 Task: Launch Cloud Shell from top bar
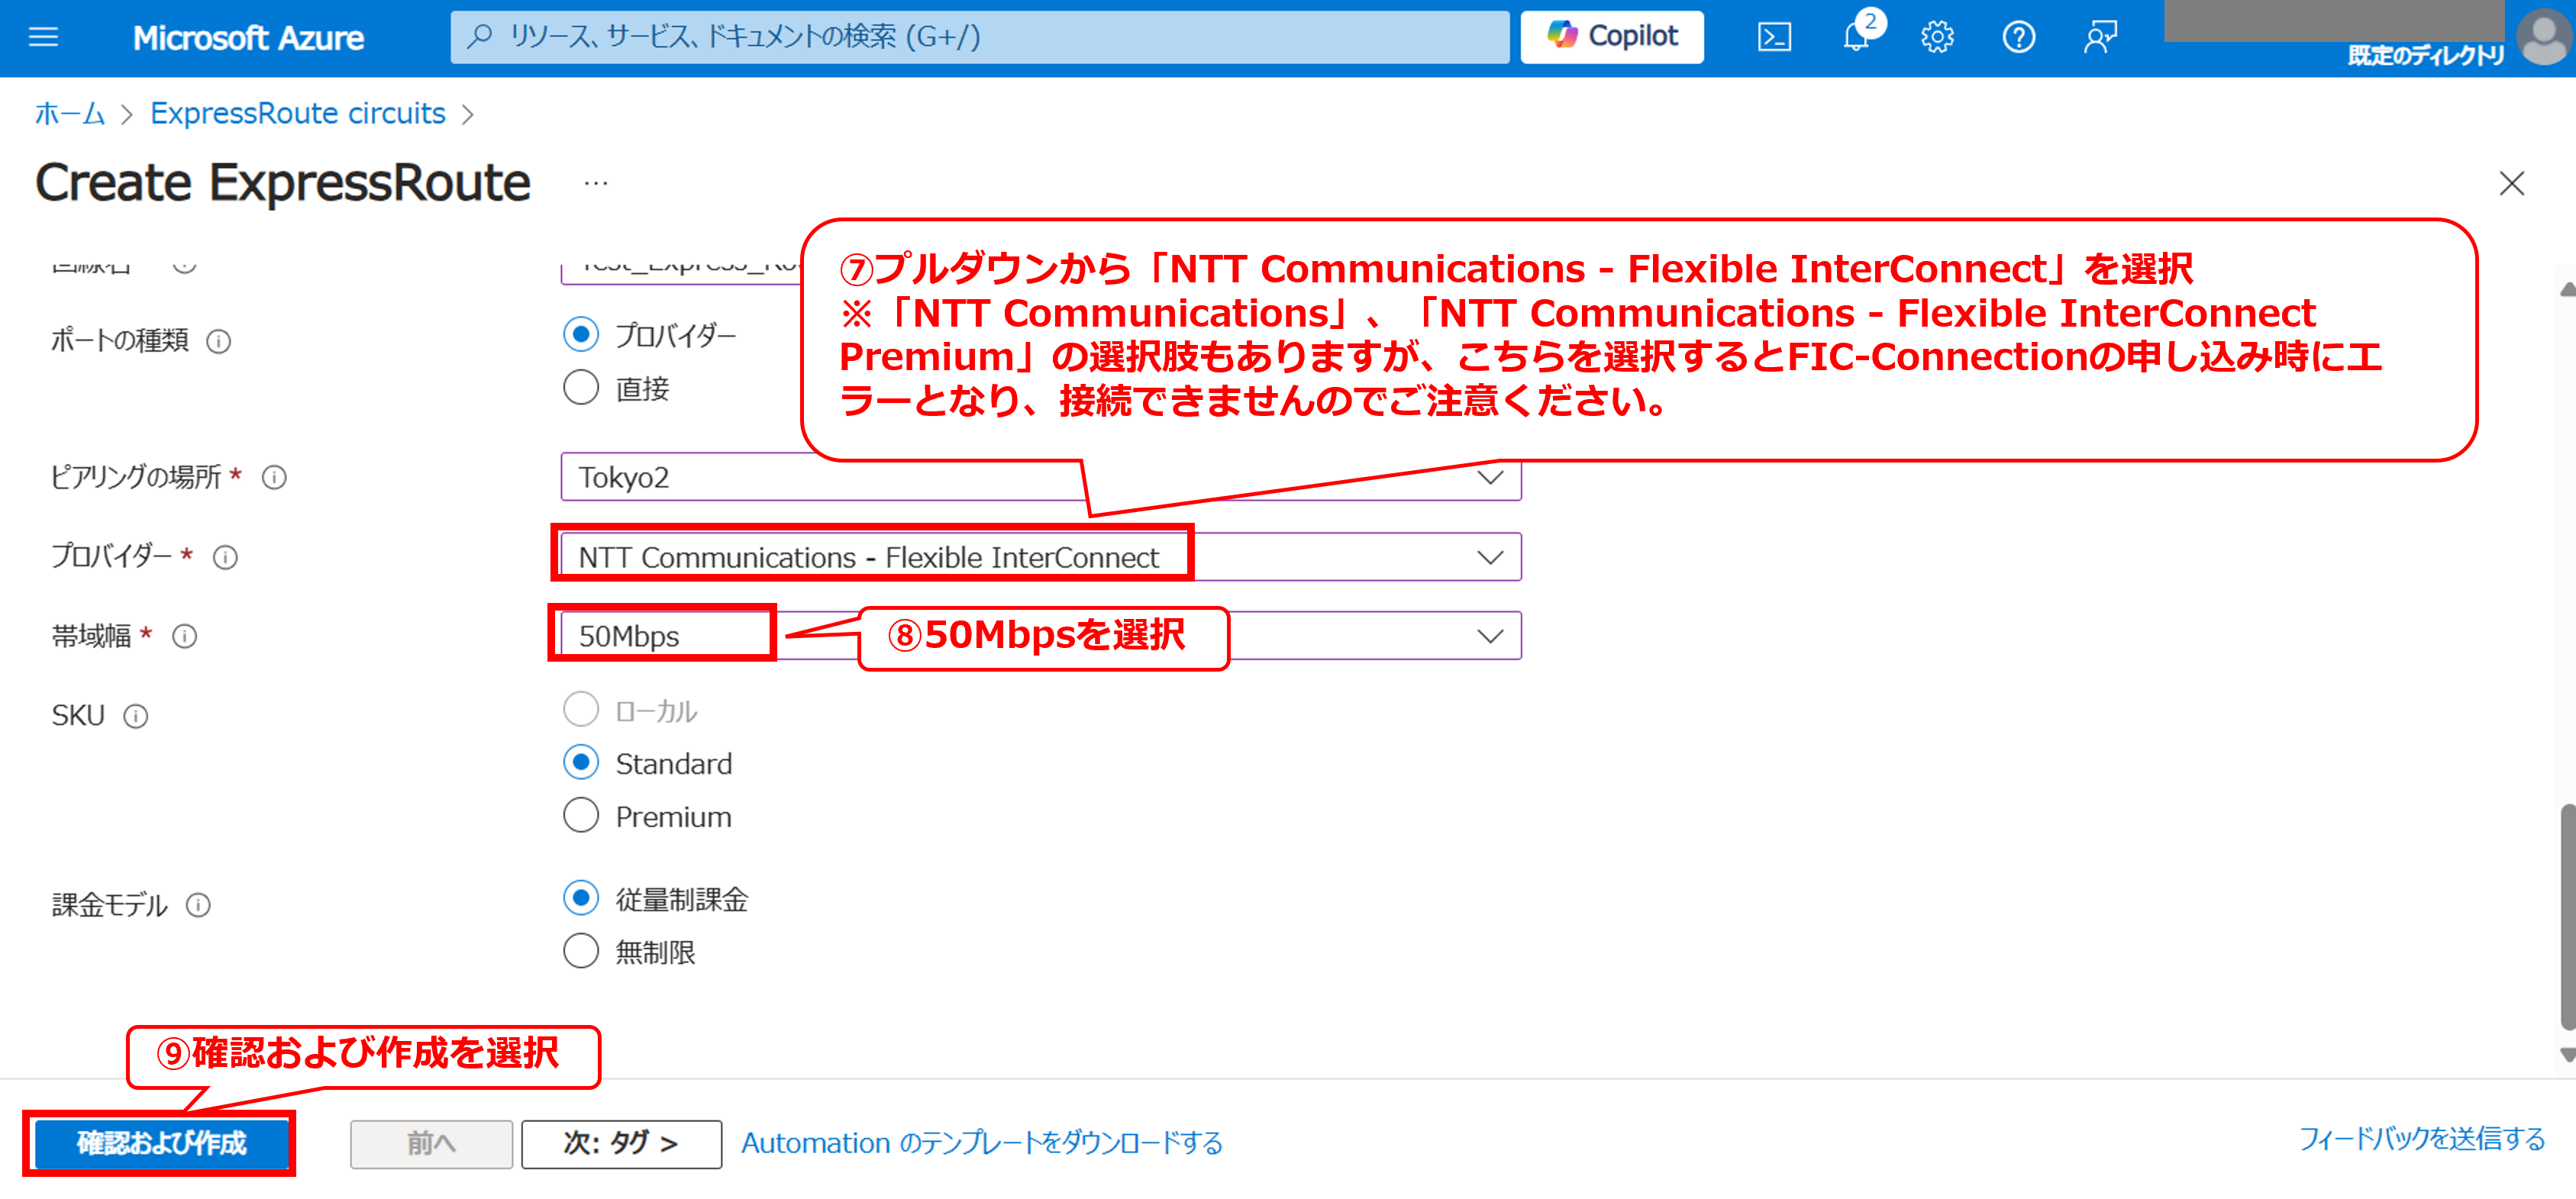[1774, 38]
